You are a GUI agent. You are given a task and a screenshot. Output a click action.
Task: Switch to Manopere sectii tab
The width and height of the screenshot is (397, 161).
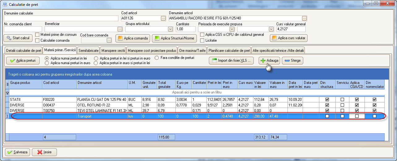click(113, 50)
